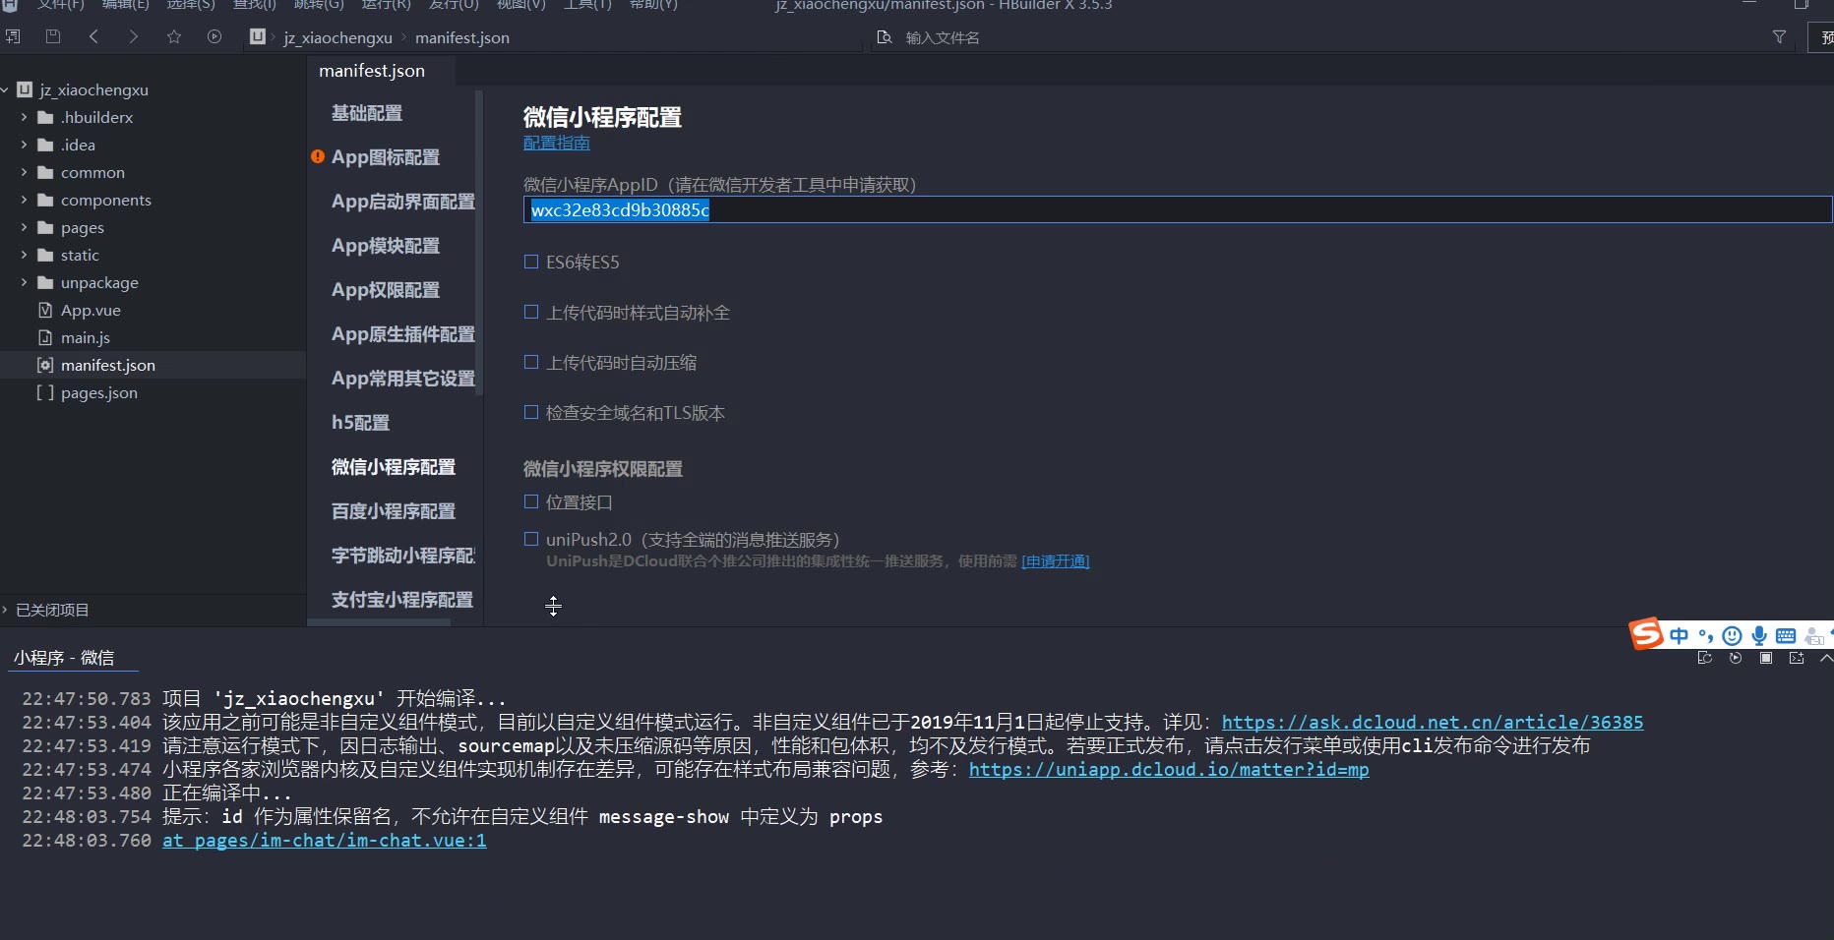Open the 百度小程序配置 section
The image size is (1834, 940).
(x=394, y=511)
